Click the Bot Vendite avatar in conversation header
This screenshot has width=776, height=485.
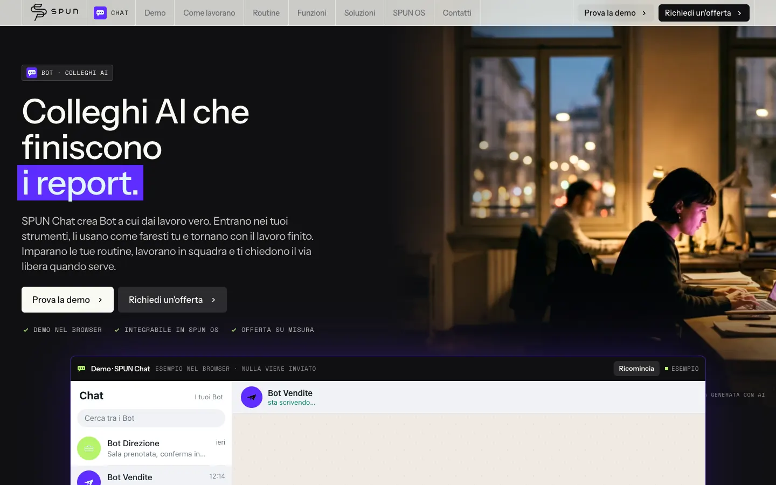coord(252,397)
